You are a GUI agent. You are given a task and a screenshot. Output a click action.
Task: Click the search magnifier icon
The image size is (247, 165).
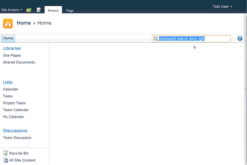pos(155,39)
